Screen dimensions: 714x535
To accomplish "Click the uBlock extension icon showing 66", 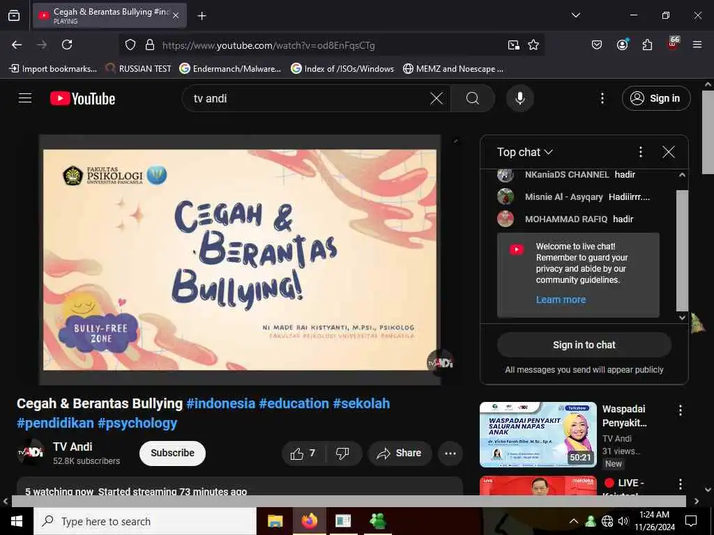I will pos(673,44).
